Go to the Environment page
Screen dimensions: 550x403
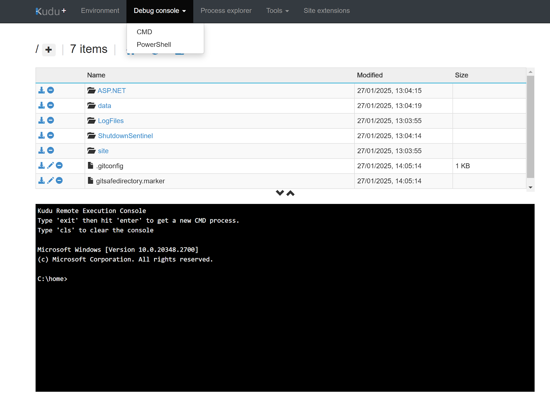click(x=100, y=11)
